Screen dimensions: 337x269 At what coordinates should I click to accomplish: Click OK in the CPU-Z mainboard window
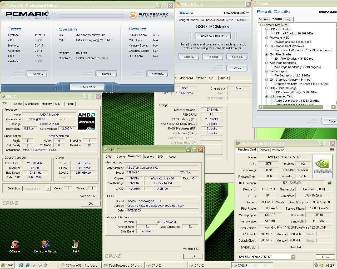(193, 256)
